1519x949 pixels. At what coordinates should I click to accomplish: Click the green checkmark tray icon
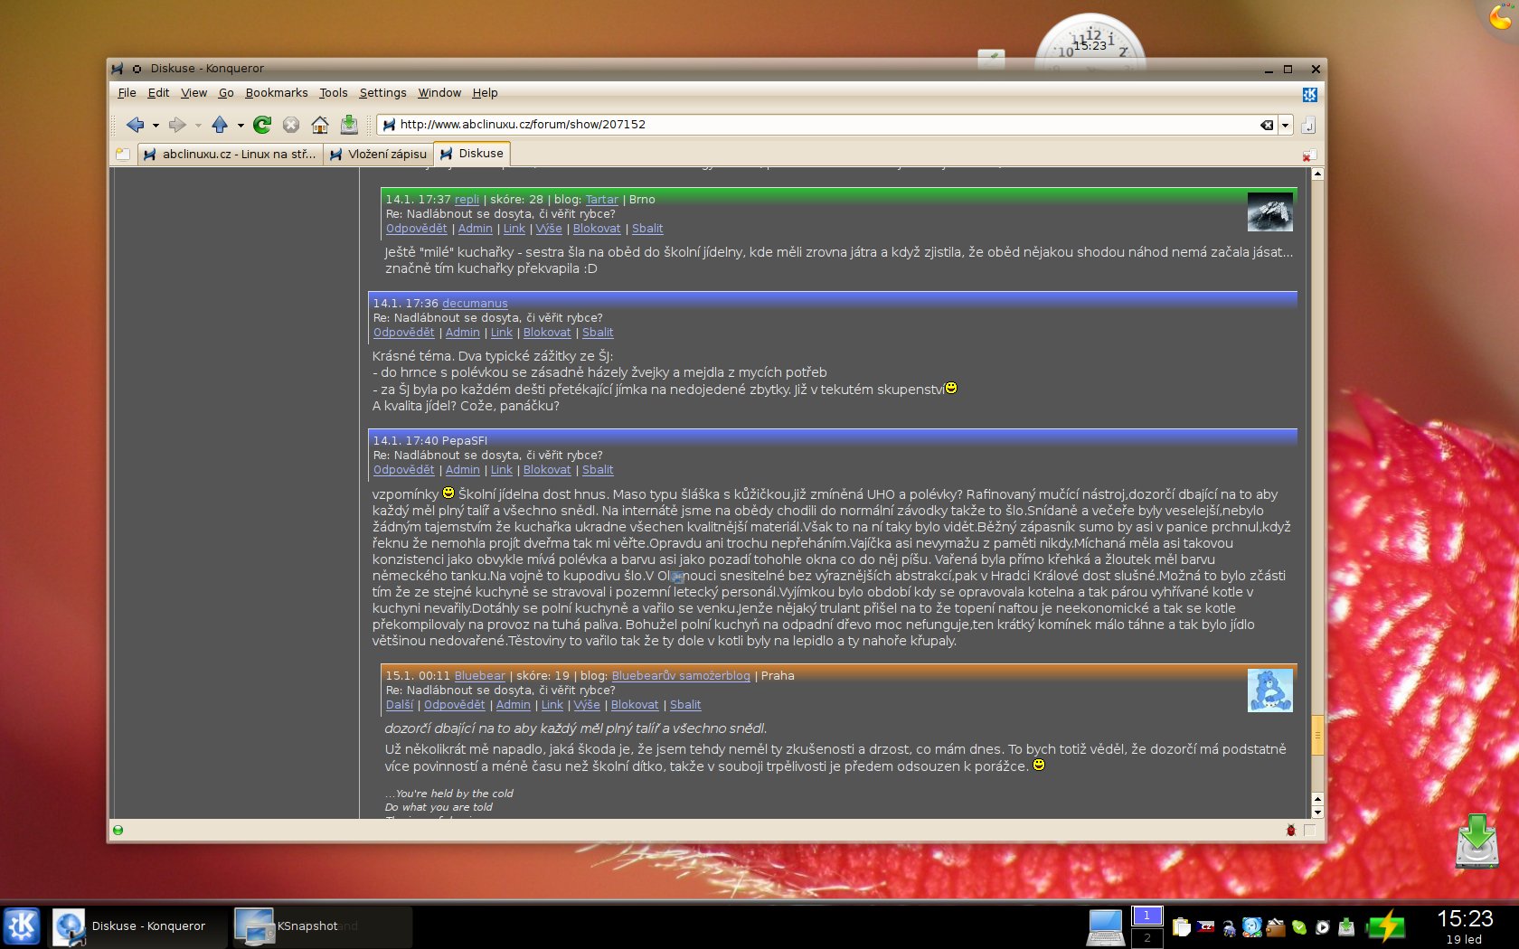(x=1299, y=926)
